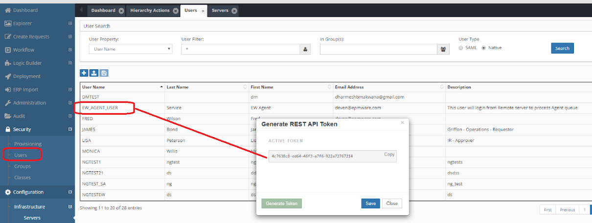Image resolution: width=592 pixels, height=223 pixels.
Task: Click the In Group(s) input field
Action: (378, 49)
